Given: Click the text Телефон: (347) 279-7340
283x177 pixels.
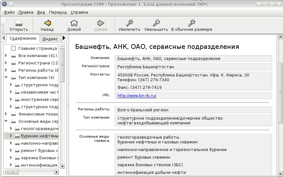Looking at the screenshot, I should click(143, 80).
